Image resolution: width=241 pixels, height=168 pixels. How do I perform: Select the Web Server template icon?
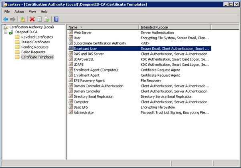(x=71, y=32)
